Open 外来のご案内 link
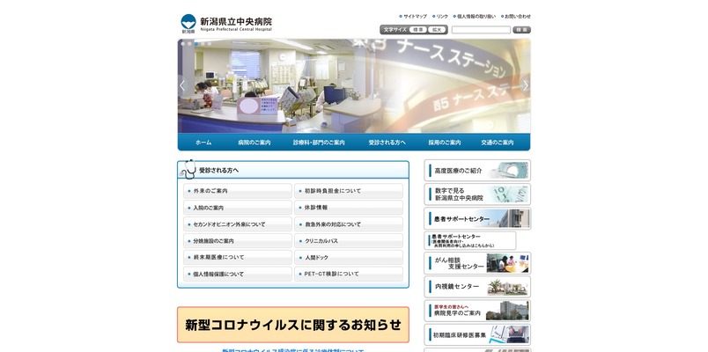This screenshot has width=708, height=352. click(238, 191)
